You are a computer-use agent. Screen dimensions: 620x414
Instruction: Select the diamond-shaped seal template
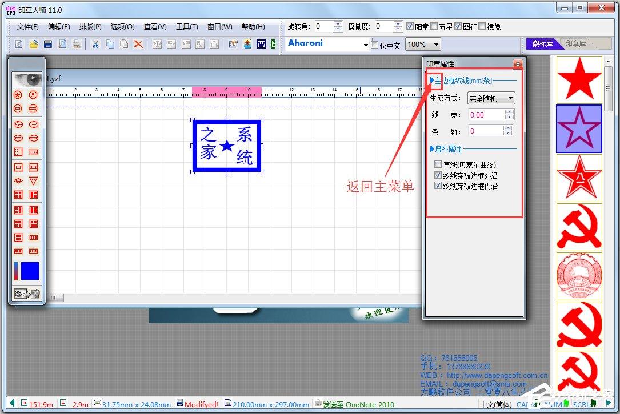(18, 181)
